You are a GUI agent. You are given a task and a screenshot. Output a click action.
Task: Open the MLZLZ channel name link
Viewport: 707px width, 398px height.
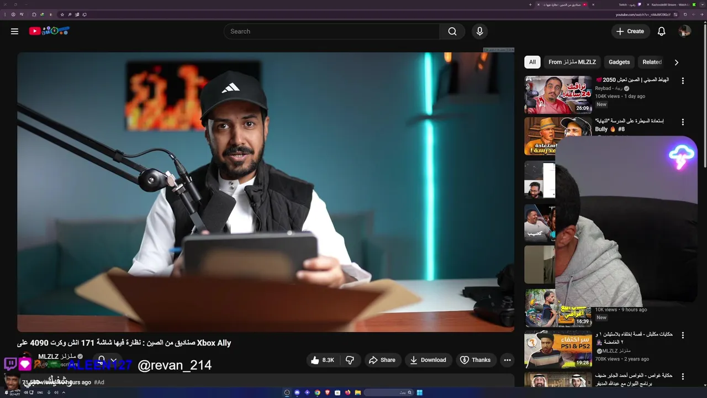pos(57,356)
